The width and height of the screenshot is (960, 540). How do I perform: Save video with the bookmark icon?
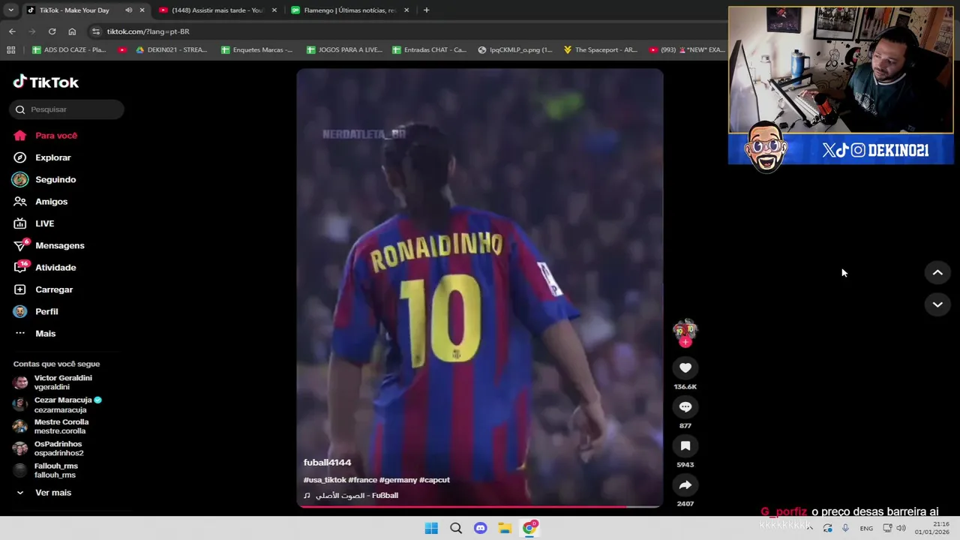pyautogui.click(x=685, y=445)
